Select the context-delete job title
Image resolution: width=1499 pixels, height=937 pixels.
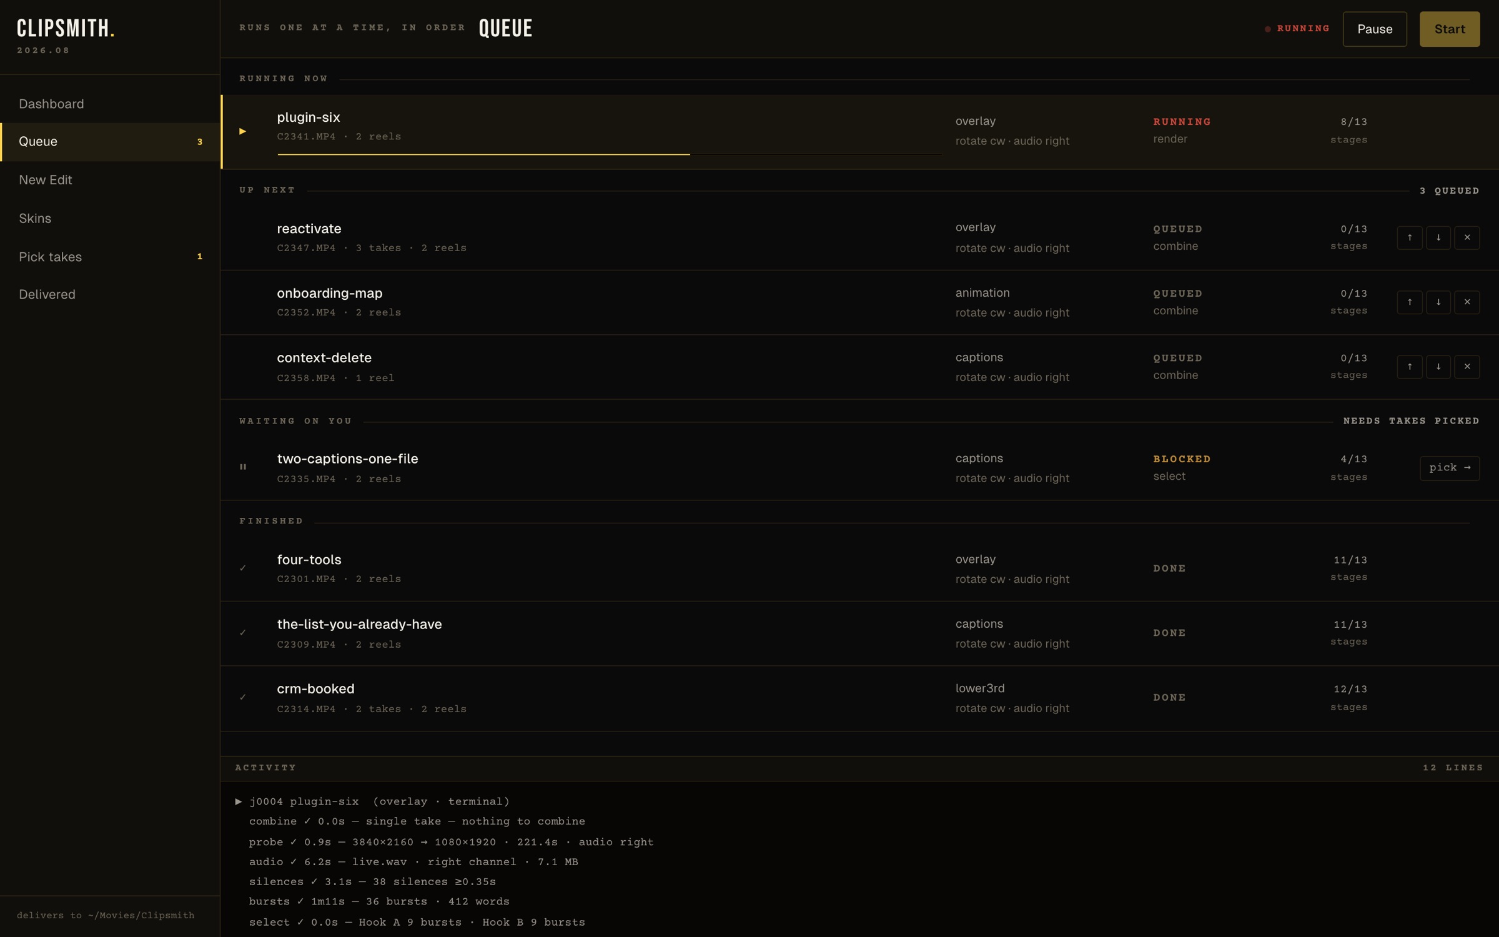click(x=324, y=358)
